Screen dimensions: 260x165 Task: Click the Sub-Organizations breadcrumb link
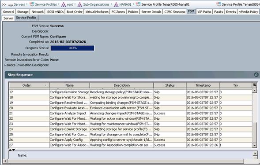click(x=96, y=4)
